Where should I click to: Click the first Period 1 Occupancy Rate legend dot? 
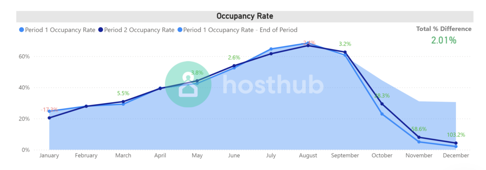pos(21,30)
